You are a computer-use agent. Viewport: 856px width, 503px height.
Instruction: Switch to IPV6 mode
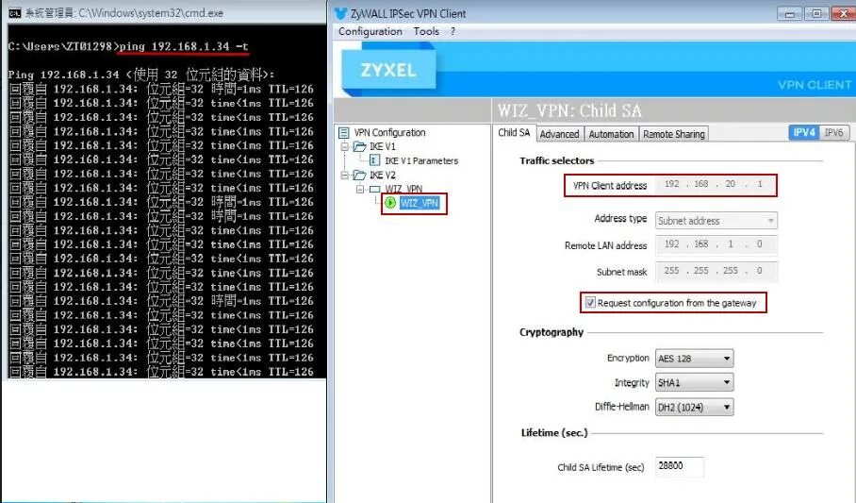(833, 132)
